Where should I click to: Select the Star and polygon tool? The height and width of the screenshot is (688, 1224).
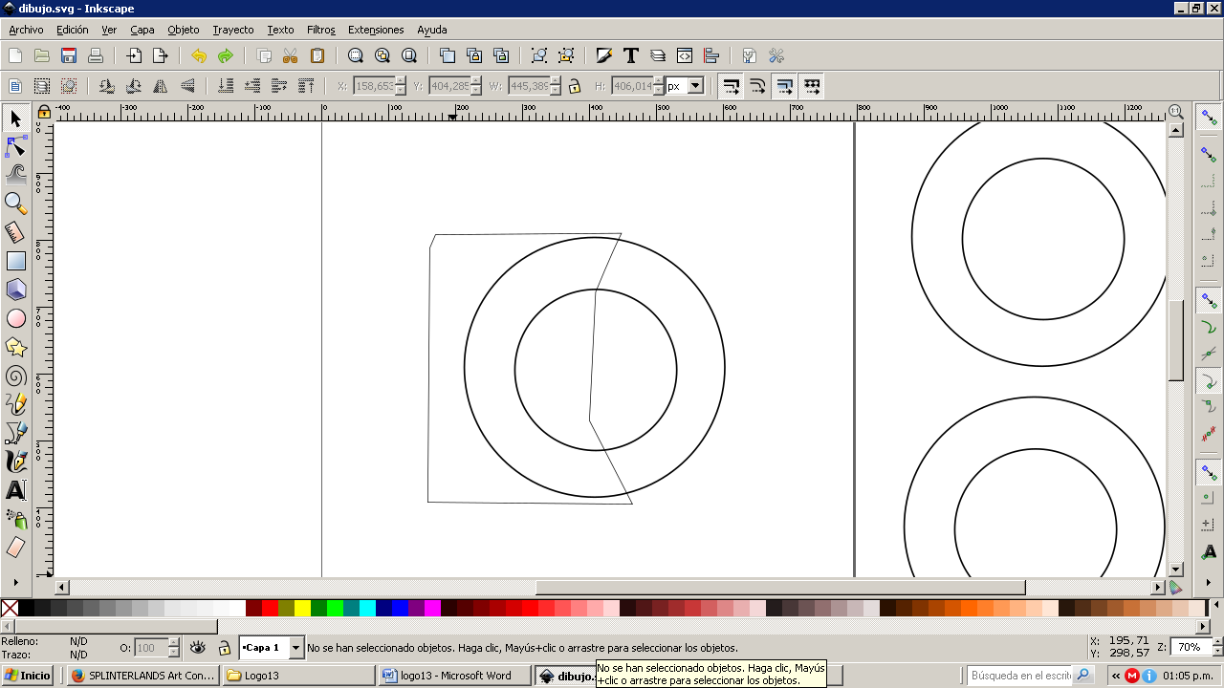tap(15, 347)
